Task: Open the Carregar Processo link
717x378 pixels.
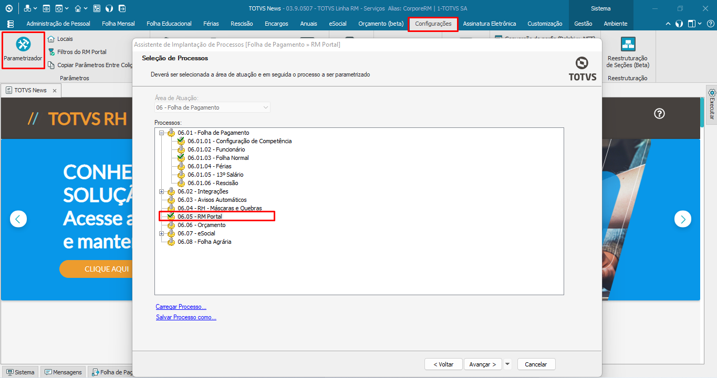Action: point(181,307)
